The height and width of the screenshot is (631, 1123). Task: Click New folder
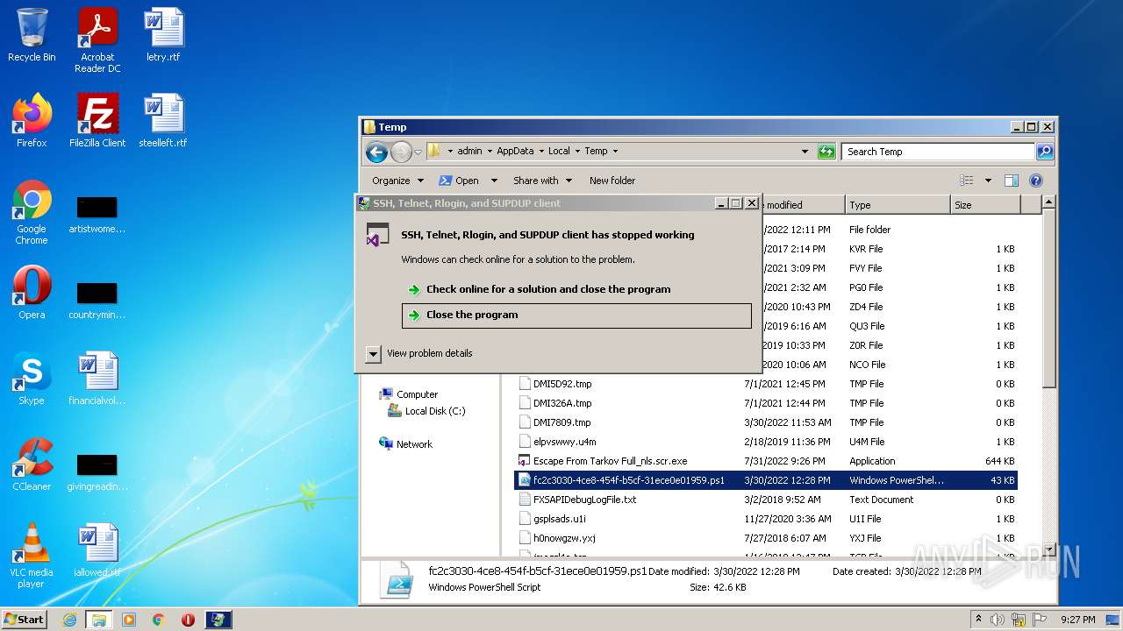click(612, 181)
